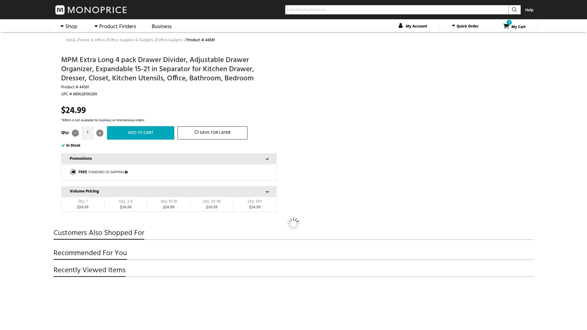587x330 pixels.
Task: Select the Customers Also Shopped For heading
Action: click(x=99, y=233)
